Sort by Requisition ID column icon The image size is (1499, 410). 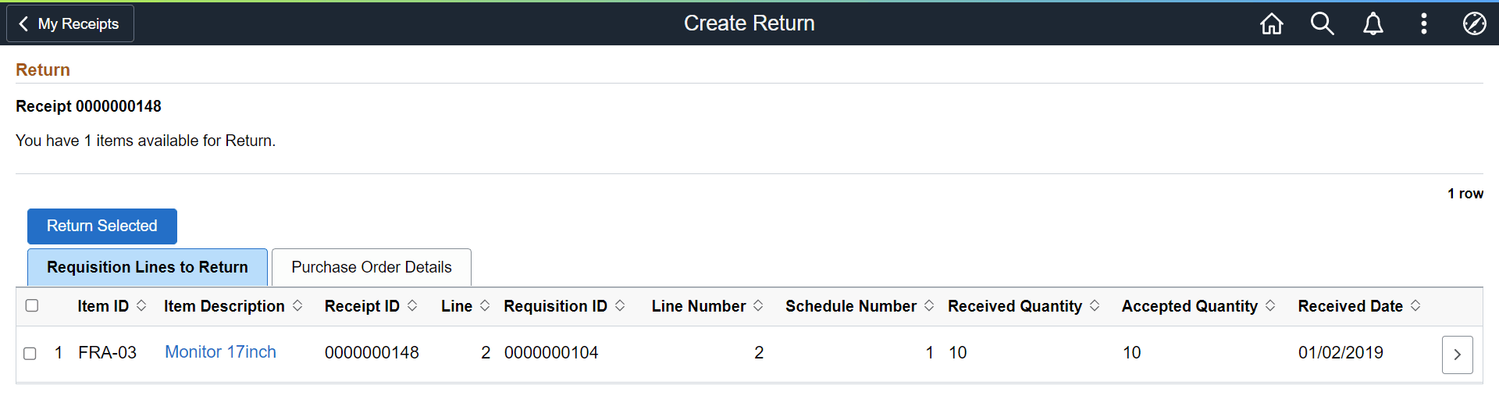pos(620,305)
